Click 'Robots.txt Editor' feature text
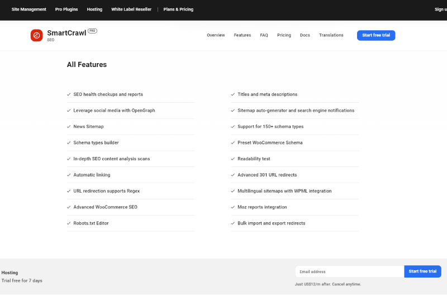This screenshot has width=447, height=296. pos(91,223)
